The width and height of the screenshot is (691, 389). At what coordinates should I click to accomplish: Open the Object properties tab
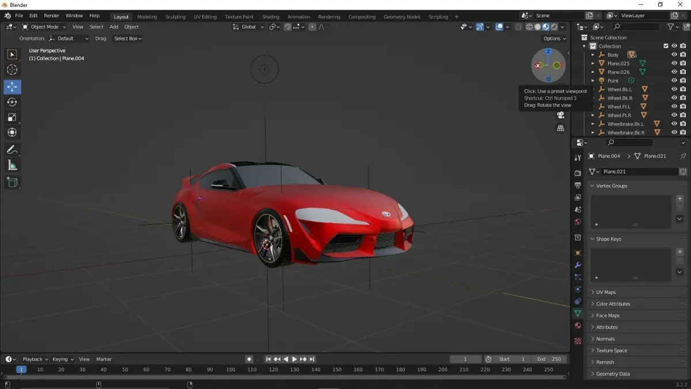(x=578, y=253)
